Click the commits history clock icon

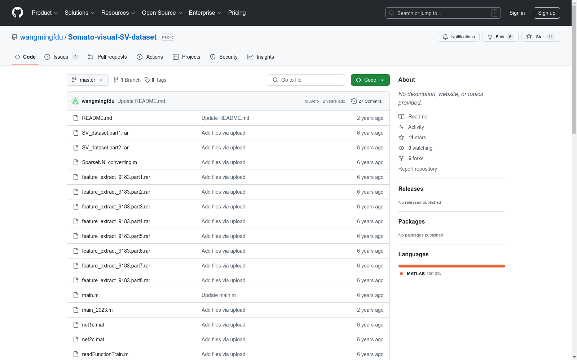point(354,101)
